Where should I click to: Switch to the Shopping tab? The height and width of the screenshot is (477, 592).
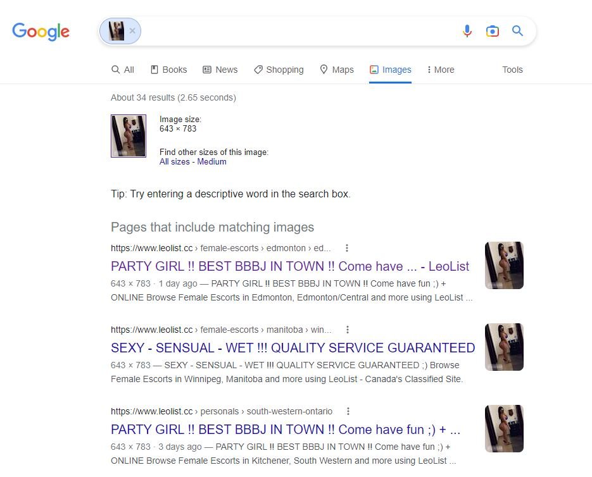coord(279,70)
